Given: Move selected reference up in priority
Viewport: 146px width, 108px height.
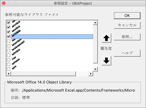Looking at the screenshot, I should coord(106,38).
